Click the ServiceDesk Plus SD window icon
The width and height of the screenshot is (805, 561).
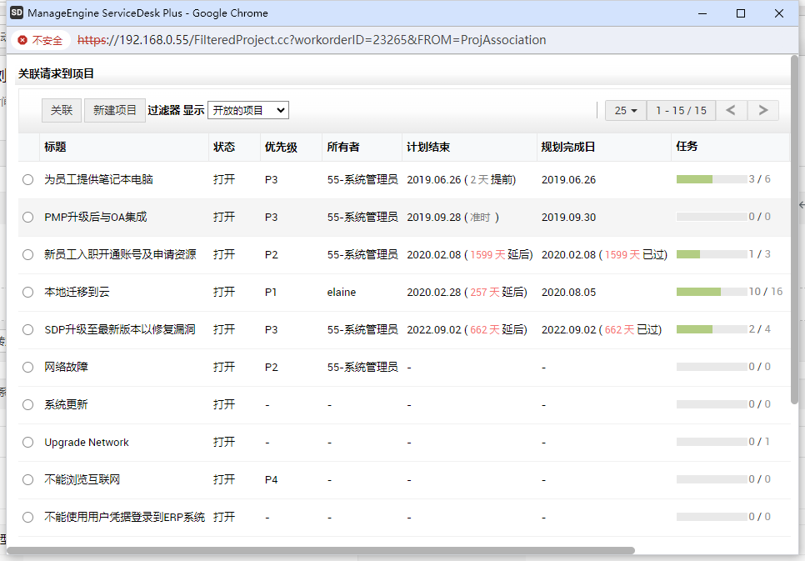pos(16,13)
